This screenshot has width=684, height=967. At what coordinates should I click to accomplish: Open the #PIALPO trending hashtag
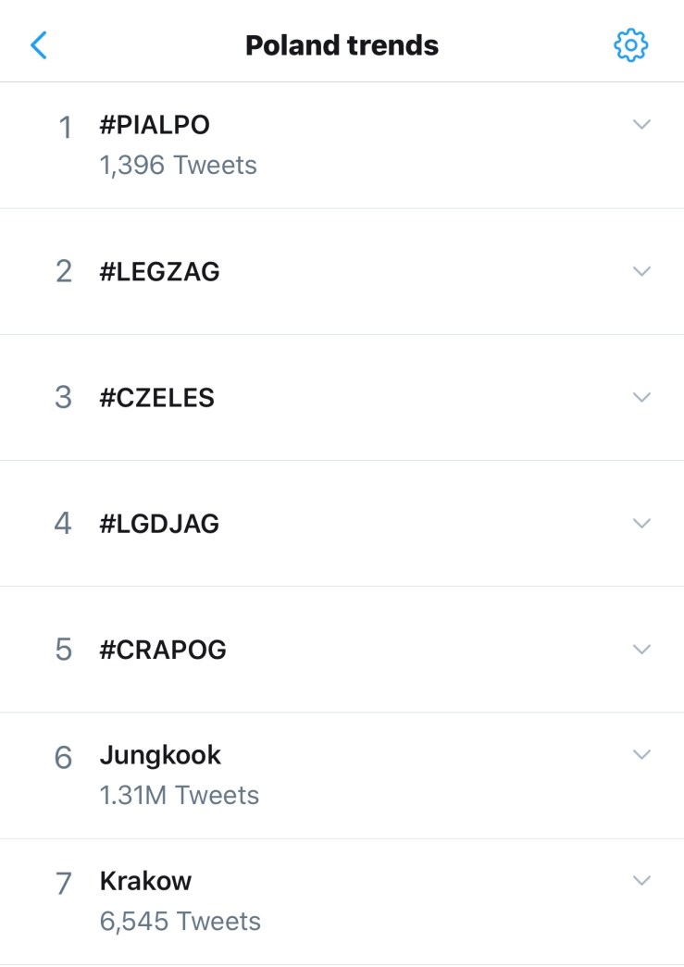tap(155, 125)
